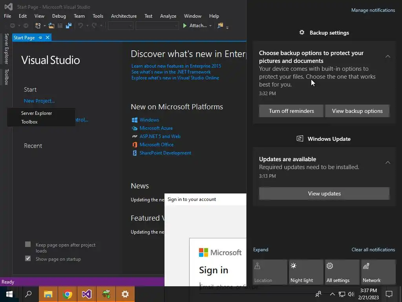Open Google Chrome from the taskbar
This screenshot has width=402, height=302.
click(x=68, y=294)
